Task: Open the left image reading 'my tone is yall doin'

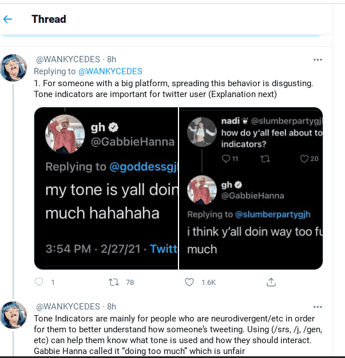Action: coord(106,188)
